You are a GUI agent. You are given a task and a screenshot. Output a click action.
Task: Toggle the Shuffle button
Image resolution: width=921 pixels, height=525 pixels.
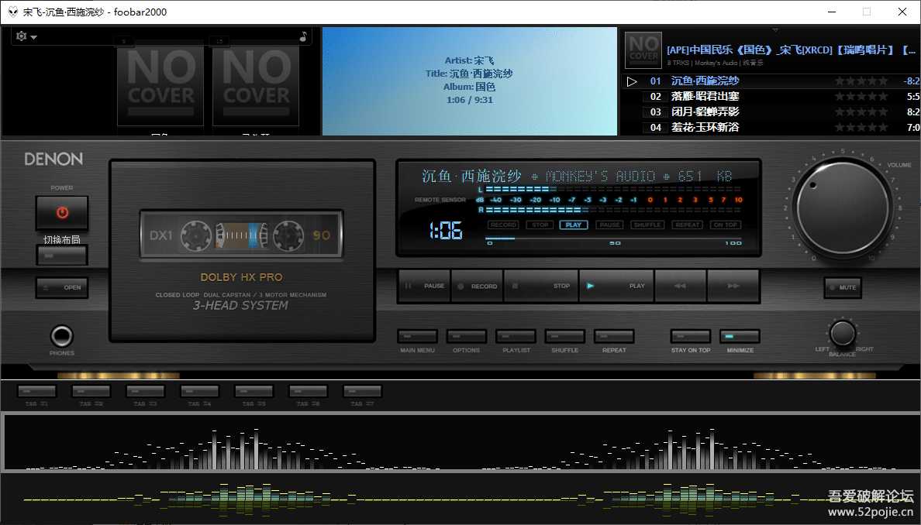[x=565, y=336]
